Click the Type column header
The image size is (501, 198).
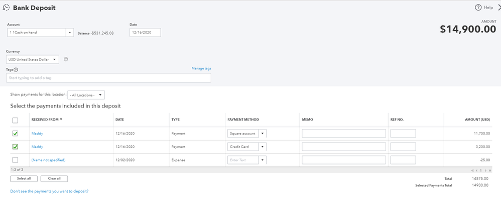(175, 119)
